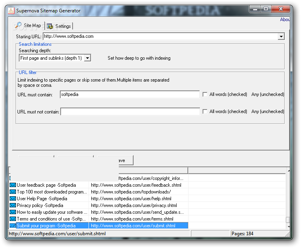Switch to the Settings tab
The image size is (301, 248).
[x=59, y=26]
